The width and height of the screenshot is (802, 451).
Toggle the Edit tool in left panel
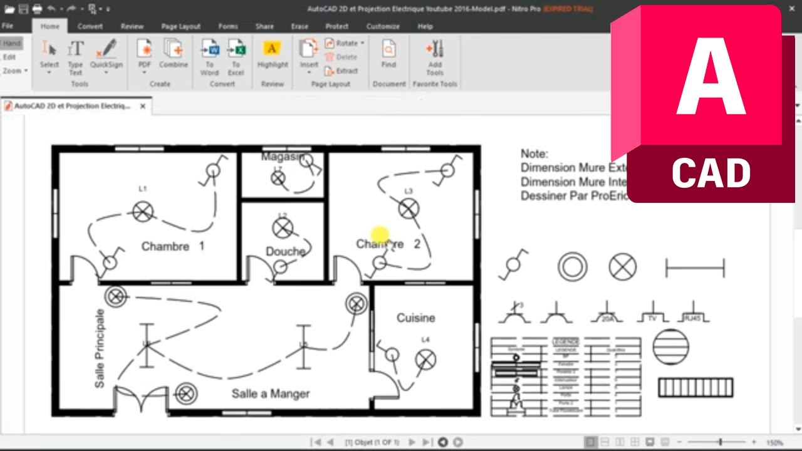(x=10, y=57)
